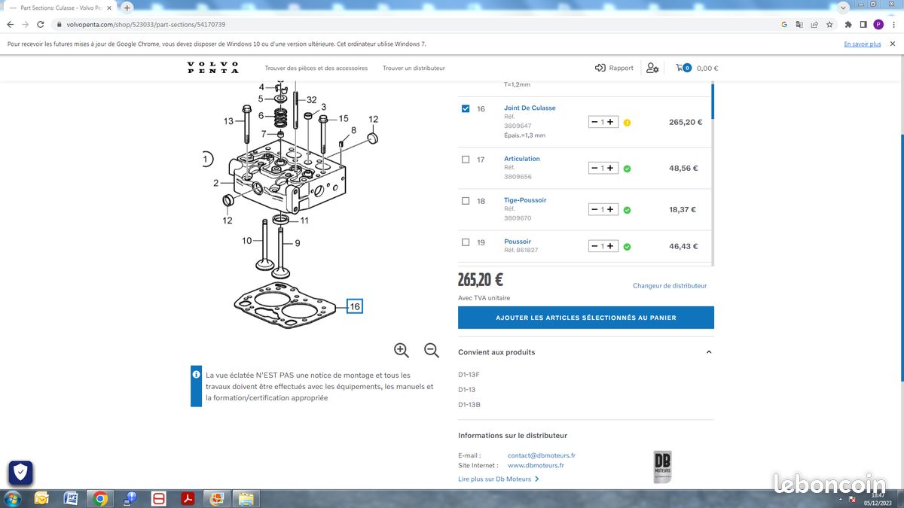Click the browser address bar URL
The width and height of the screenshot is (904, 508).
(146, 24)
